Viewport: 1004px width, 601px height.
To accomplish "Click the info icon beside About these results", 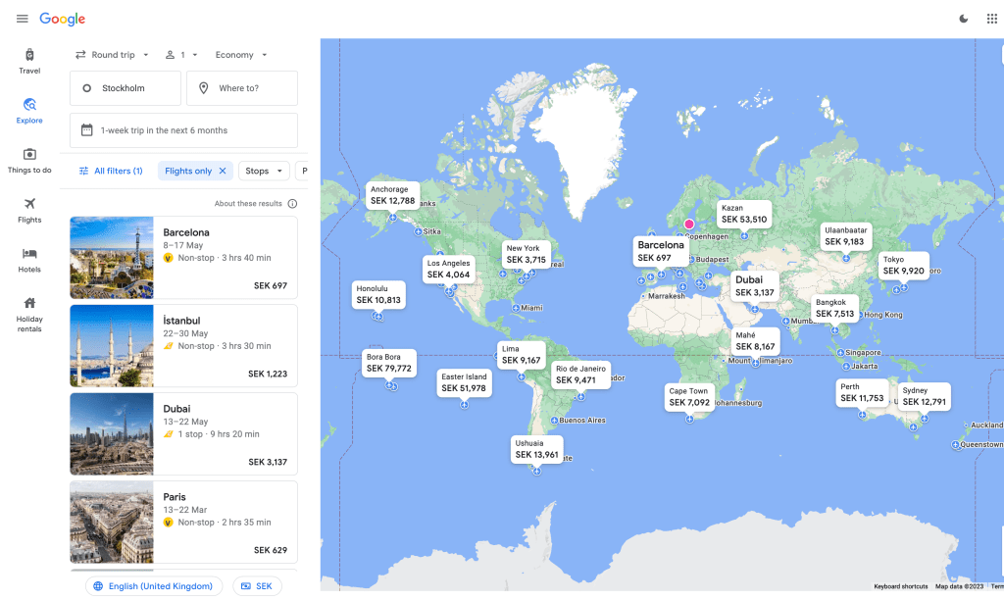I will click(x=292, y=204).
